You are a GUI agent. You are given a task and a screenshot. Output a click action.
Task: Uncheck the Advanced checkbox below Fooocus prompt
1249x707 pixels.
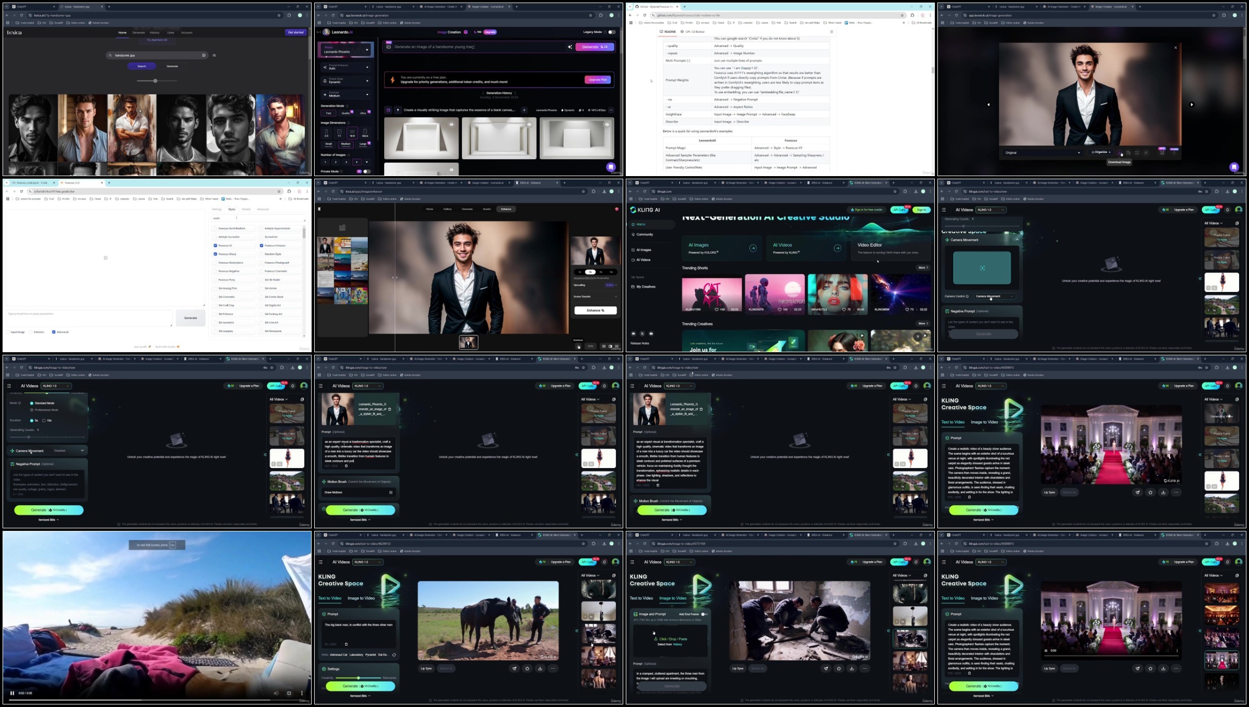click(54, 332)
